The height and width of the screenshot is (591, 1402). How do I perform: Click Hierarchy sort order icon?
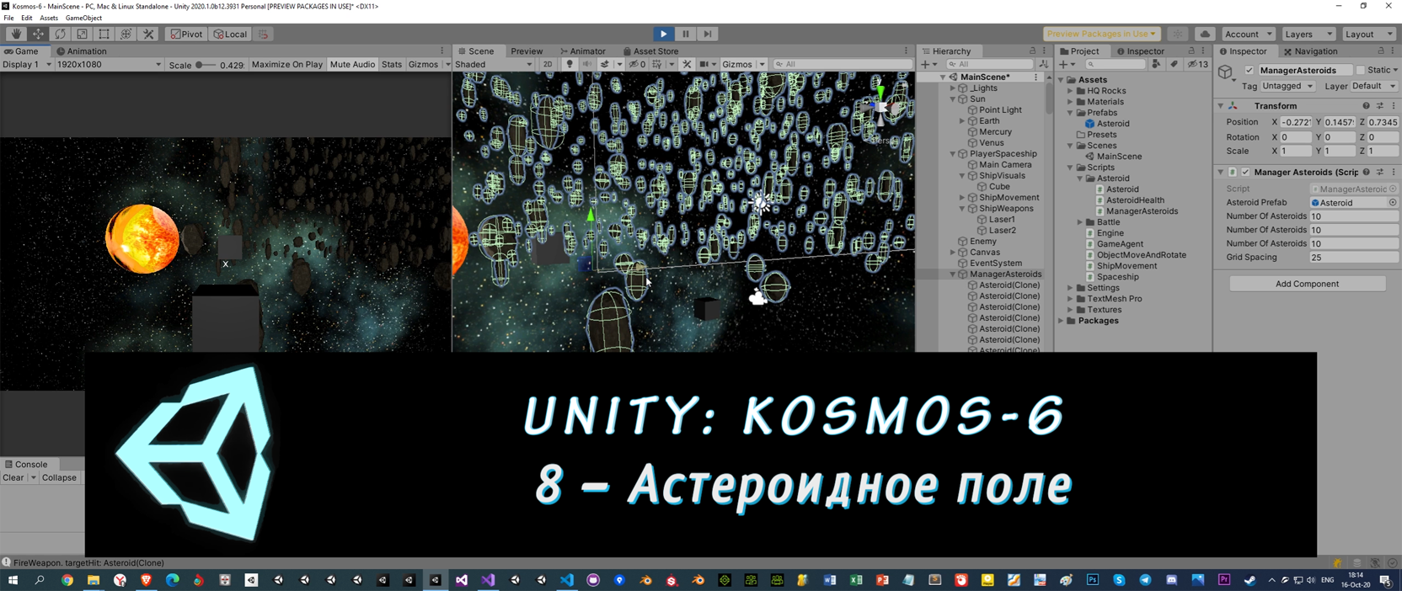point(1044,64)
